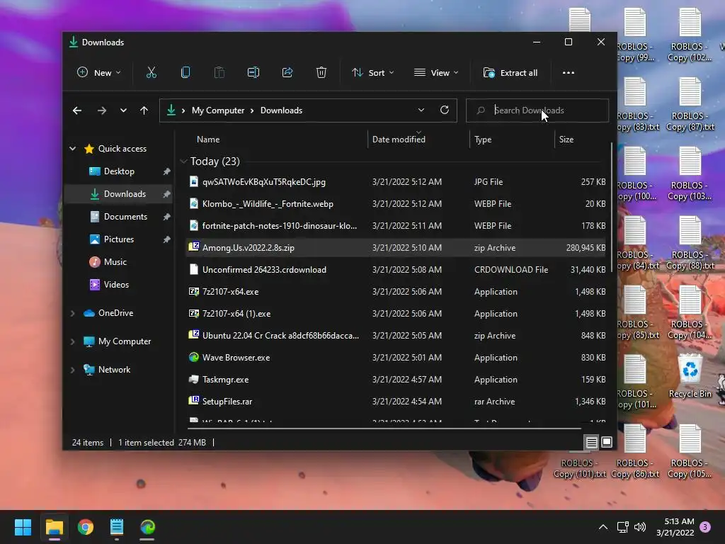This screenshot has height=544, width=725.
Task: Click the Copy icon in toolbar
Action: (x=185, y=73)
